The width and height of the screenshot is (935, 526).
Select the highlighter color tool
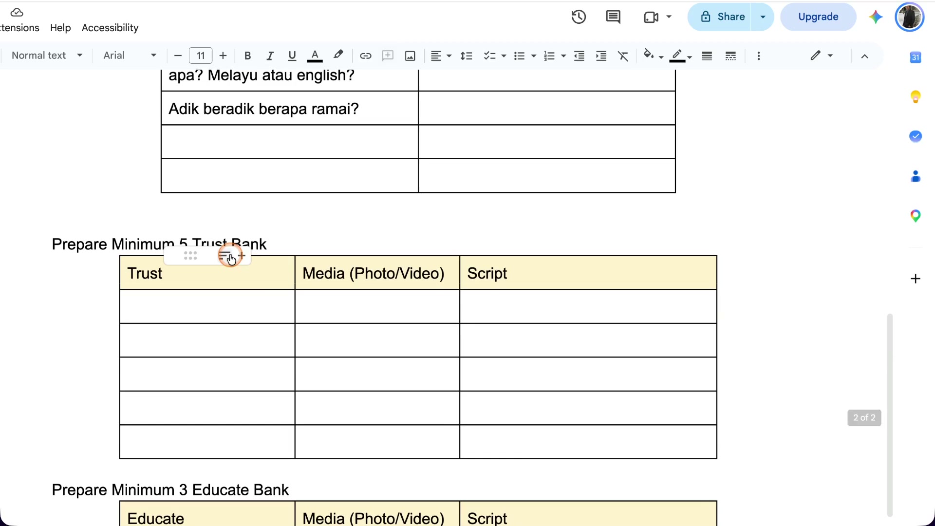pos(338,55)
